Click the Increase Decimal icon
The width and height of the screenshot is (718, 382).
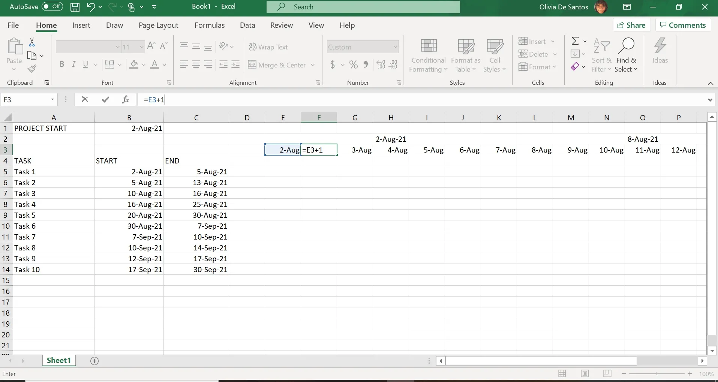(381, 64)
